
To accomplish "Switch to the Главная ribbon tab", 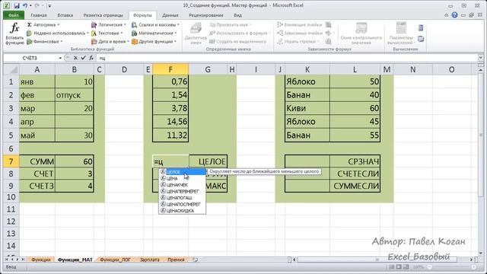I will point(39,15).
